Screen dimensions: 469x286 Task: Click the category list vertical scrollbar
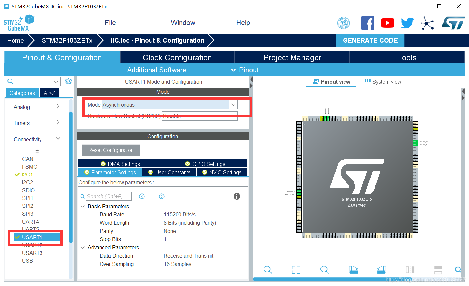pos(71,177)
